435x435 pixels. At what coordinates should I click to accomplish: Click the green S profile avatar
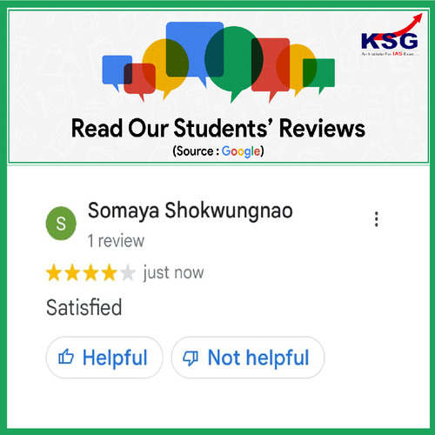(x=61, y=224)
